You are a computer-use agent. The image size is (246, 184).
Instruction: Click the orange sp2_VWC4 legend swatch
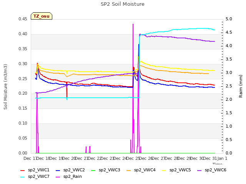tap(129, 171)
